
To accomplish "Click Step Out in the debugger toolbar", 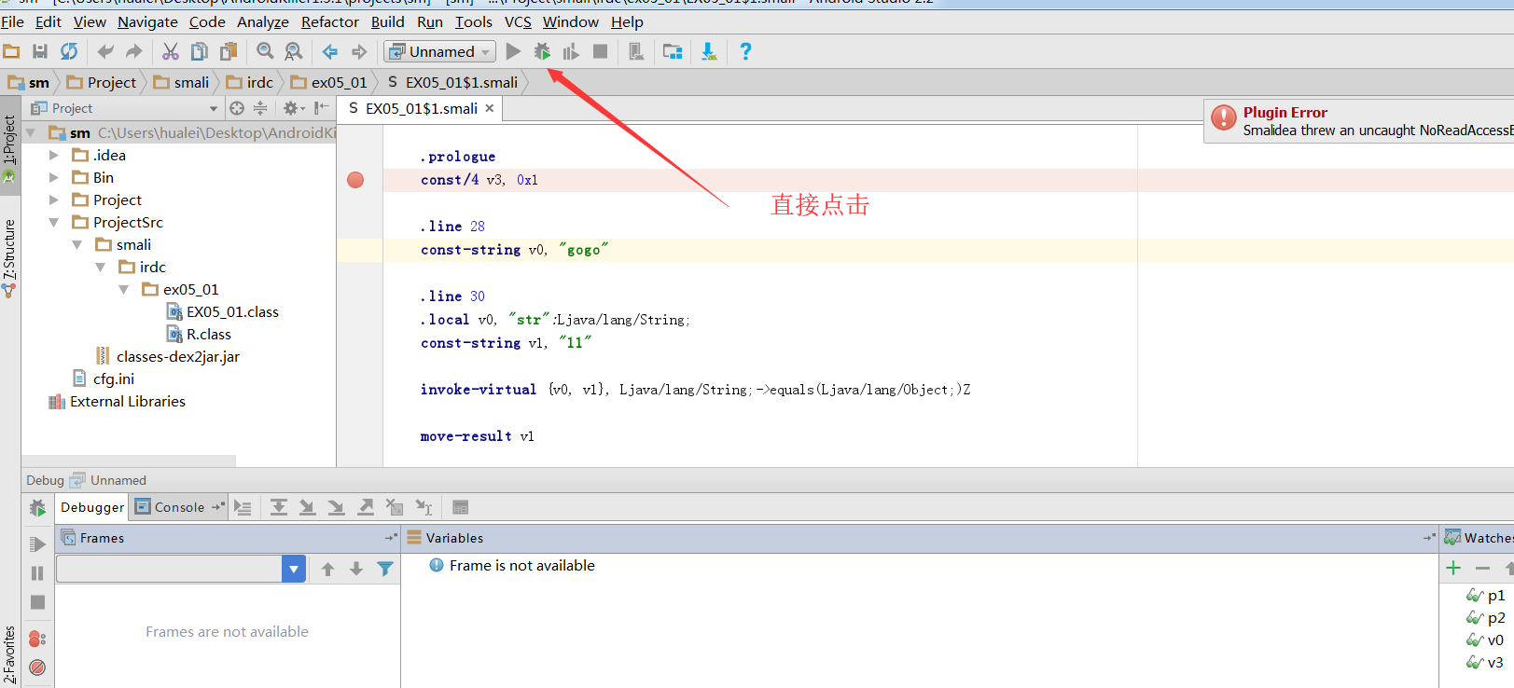I will (x=366, y=507).
